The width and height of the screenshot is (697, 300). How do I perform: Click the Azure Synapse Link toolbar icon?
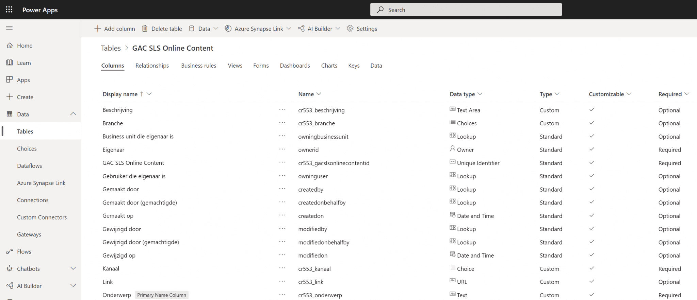(x=228, y=29)
